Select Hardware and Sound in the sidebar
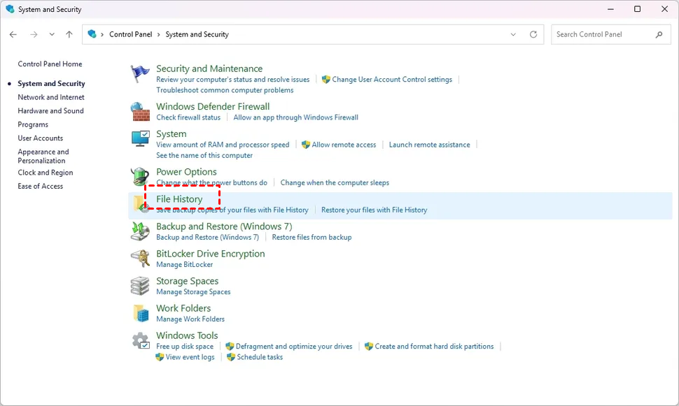Screen dimensions: 679x406 coord(50,110)
